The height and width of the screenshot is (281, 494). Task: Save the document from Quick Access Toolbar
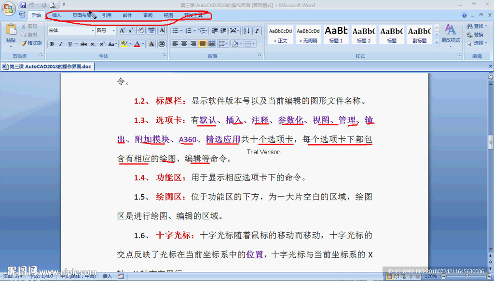click(x=23, y=5)
